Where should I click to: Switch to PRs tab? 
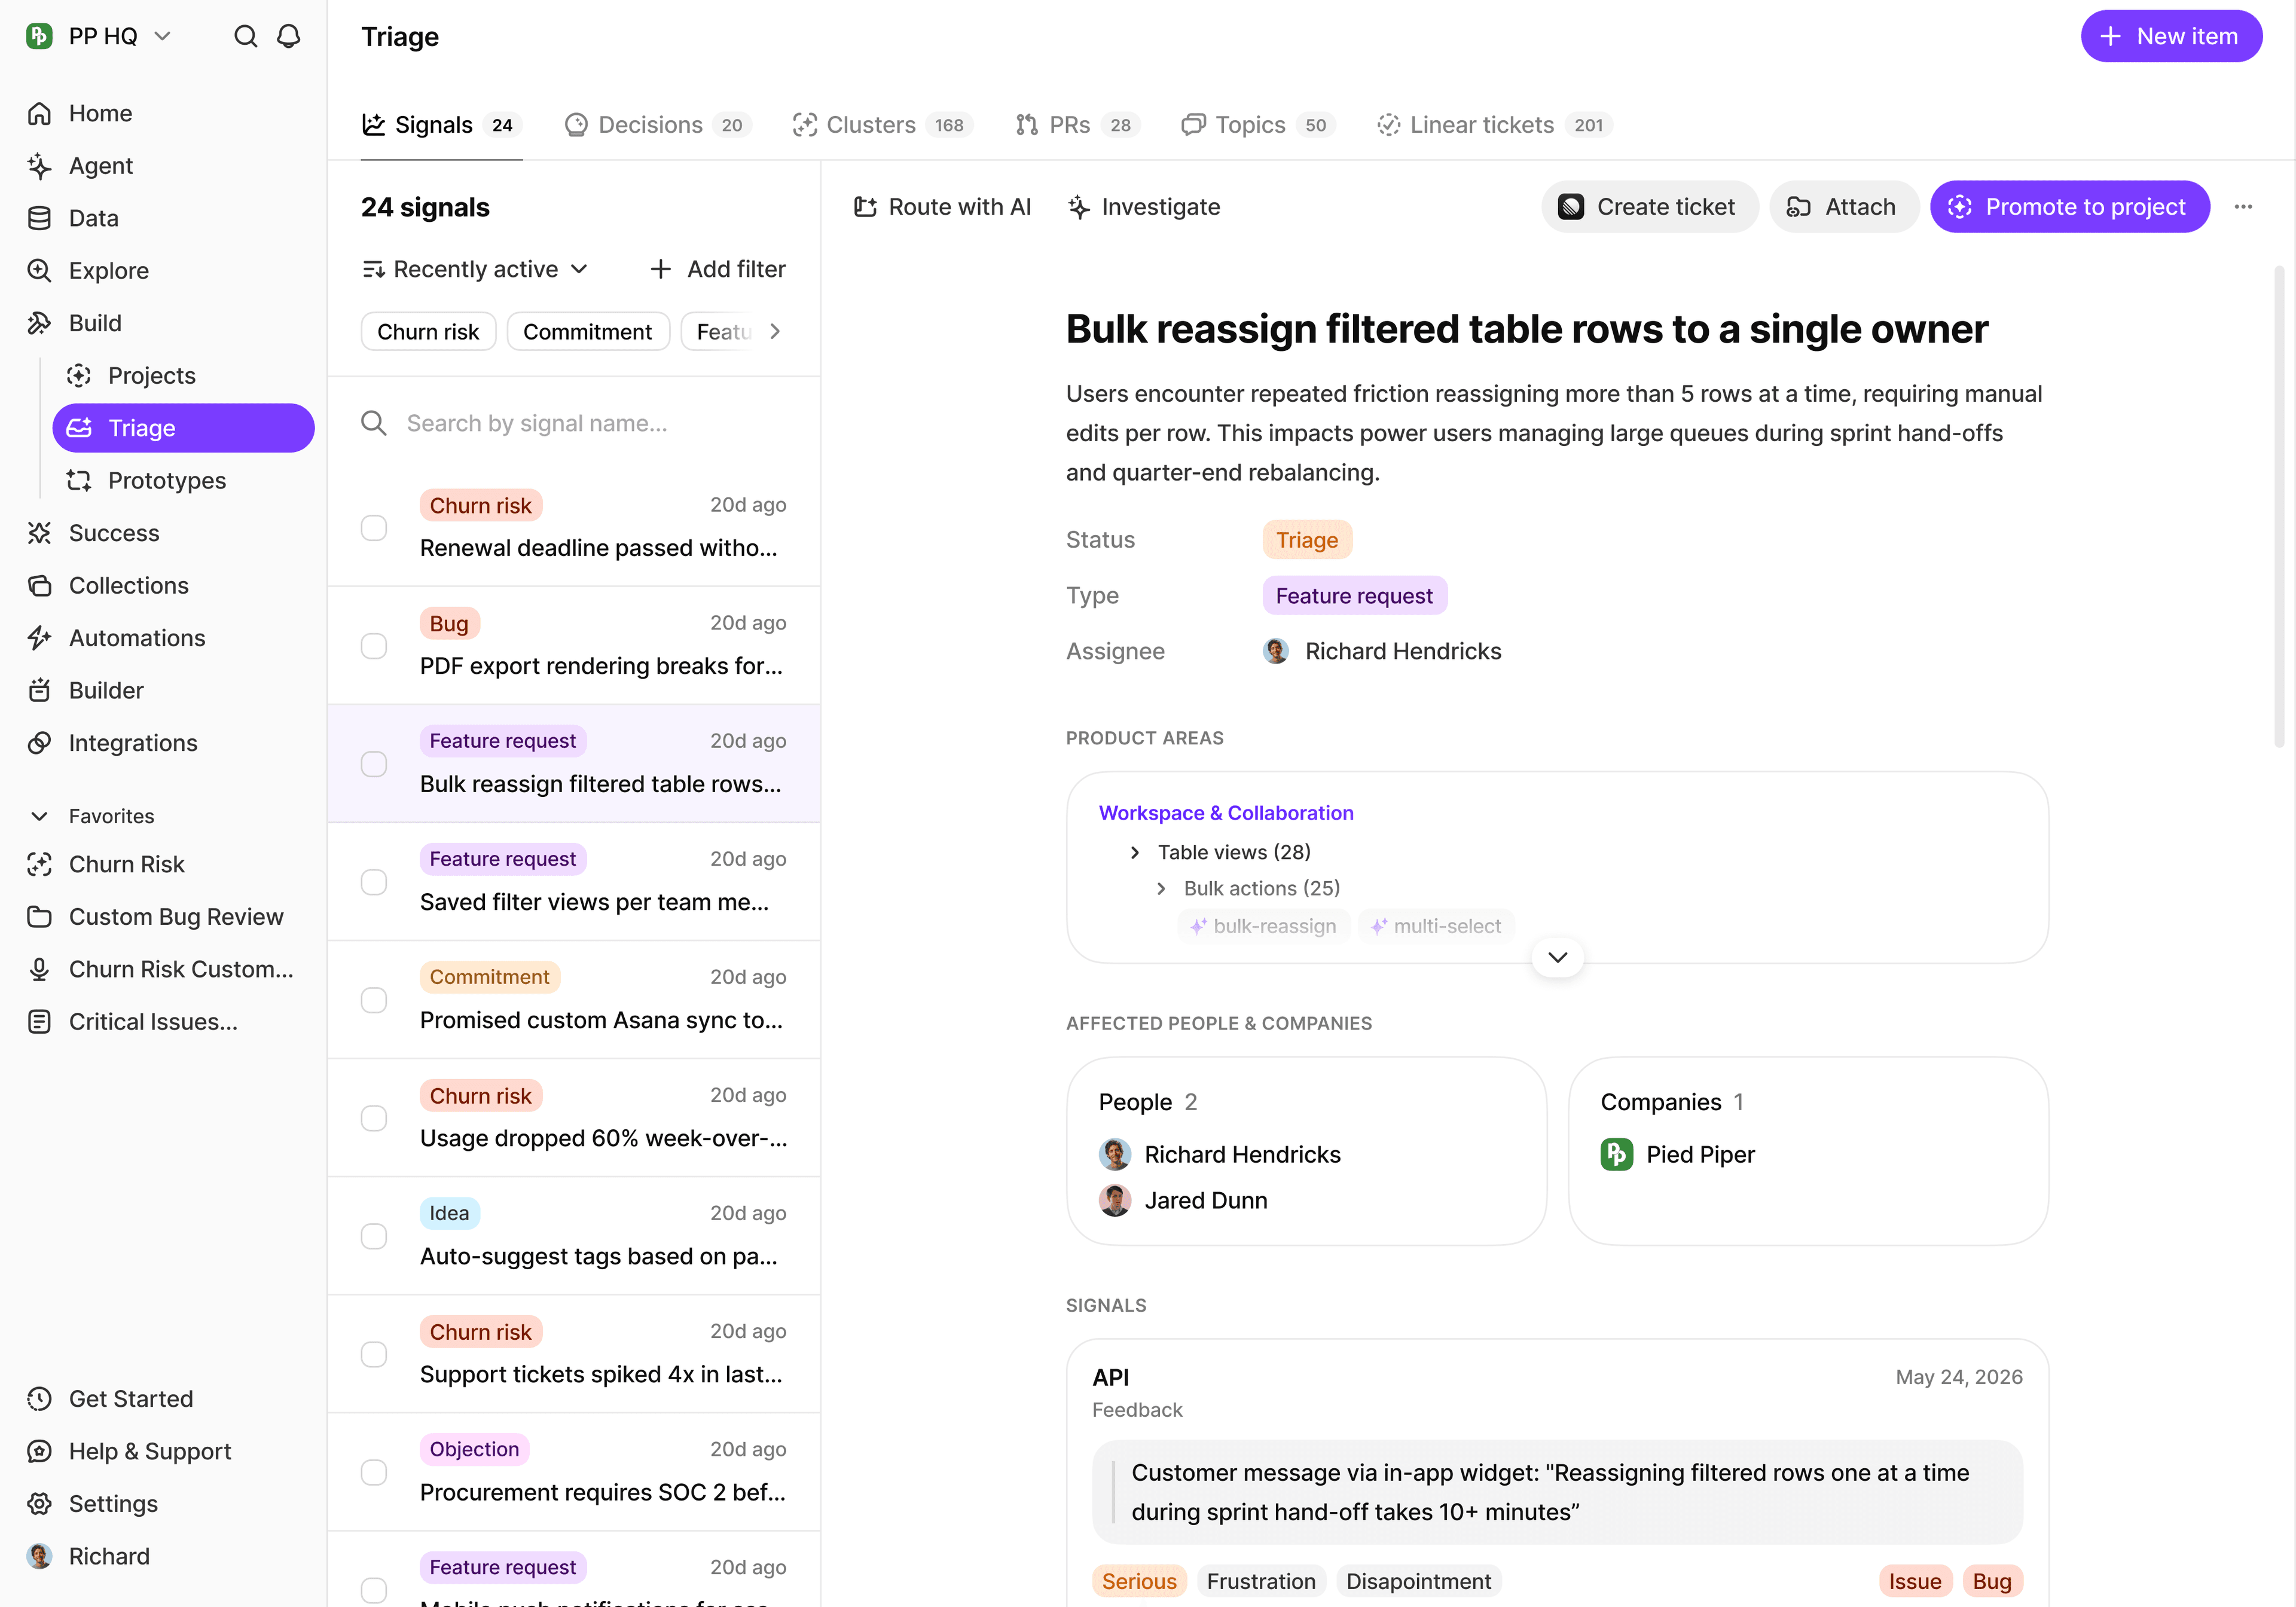click(1077, 125)
